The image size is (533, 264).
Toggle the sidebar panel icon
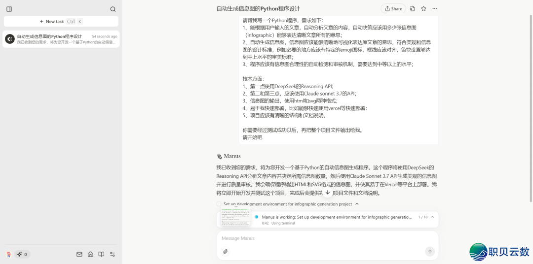(x=9, y=9)
